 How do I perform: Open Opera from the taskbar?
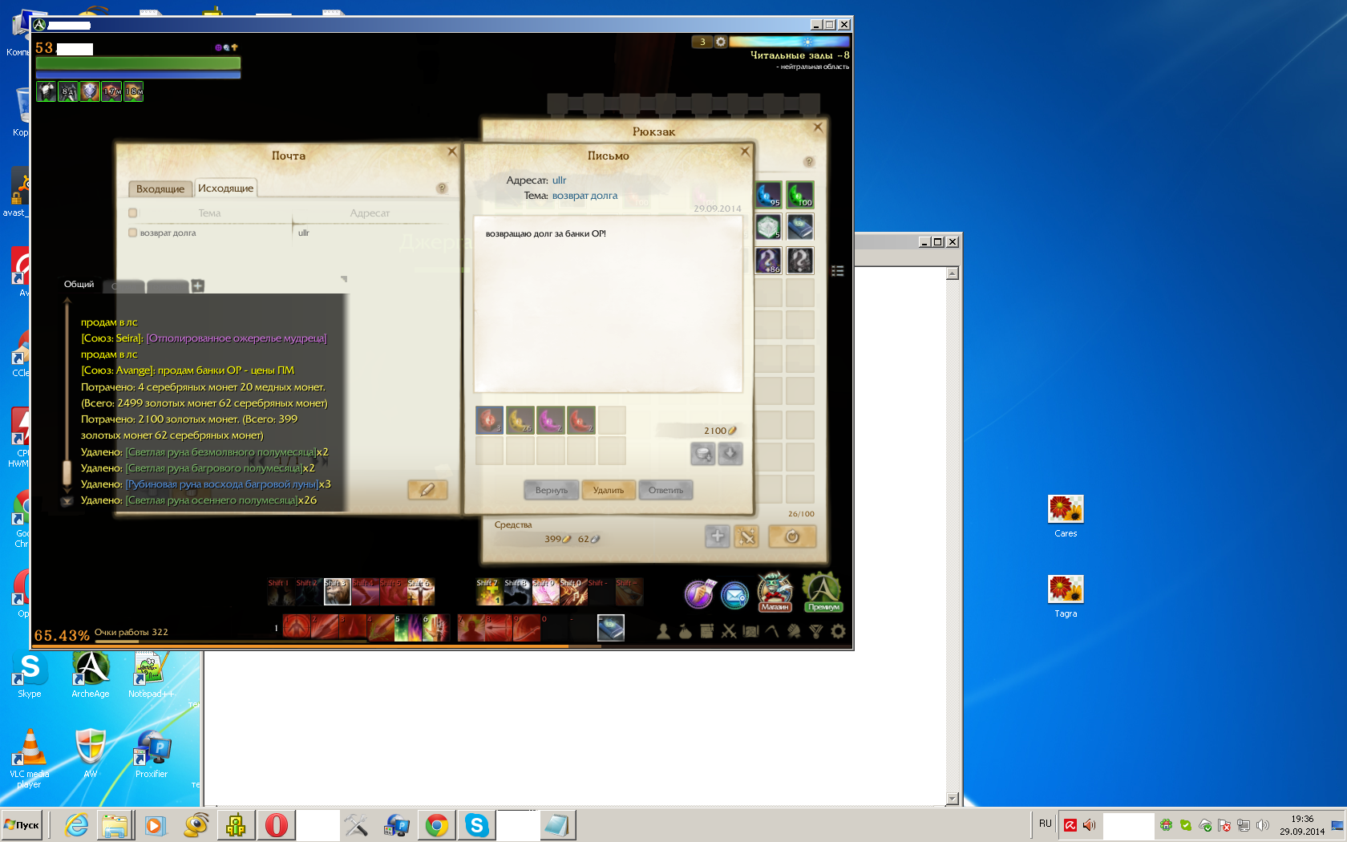[x=276, y=824]
